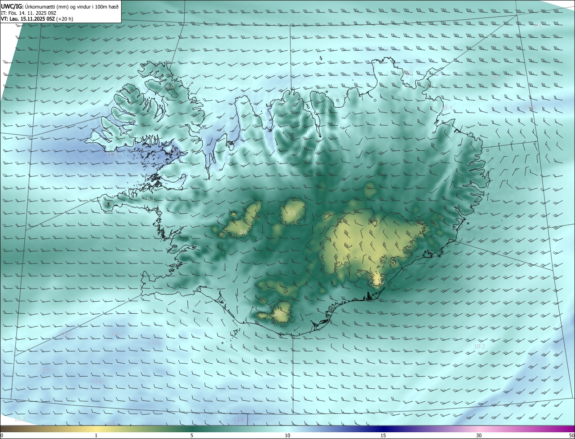Click the yellow colorbar segment near 1

coord(96,429)
